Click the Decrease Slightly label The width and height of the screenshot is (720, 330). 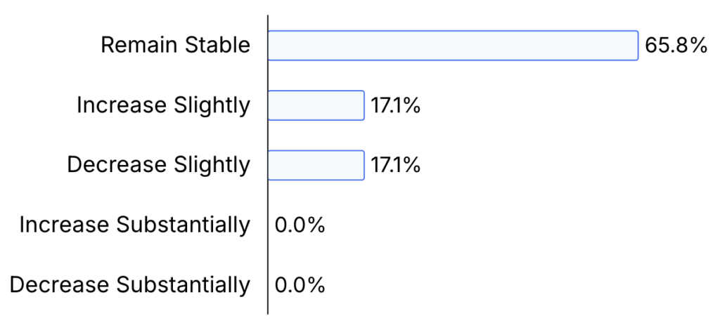click(159, 165)
